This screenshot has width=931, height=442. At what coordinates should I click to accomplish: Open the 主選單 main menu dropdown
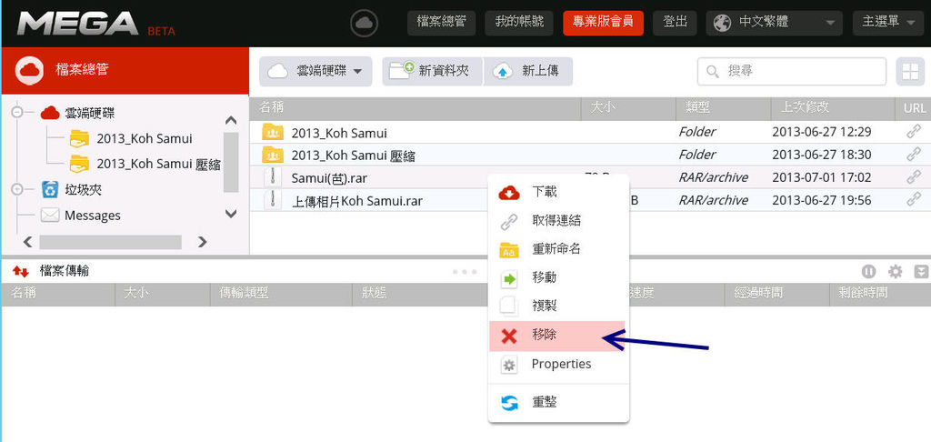(888, 23)
